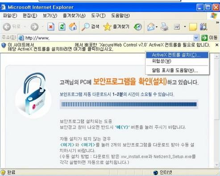Click the Print printer icon
This screenshot has height=176, width=220.
point(165,27)
